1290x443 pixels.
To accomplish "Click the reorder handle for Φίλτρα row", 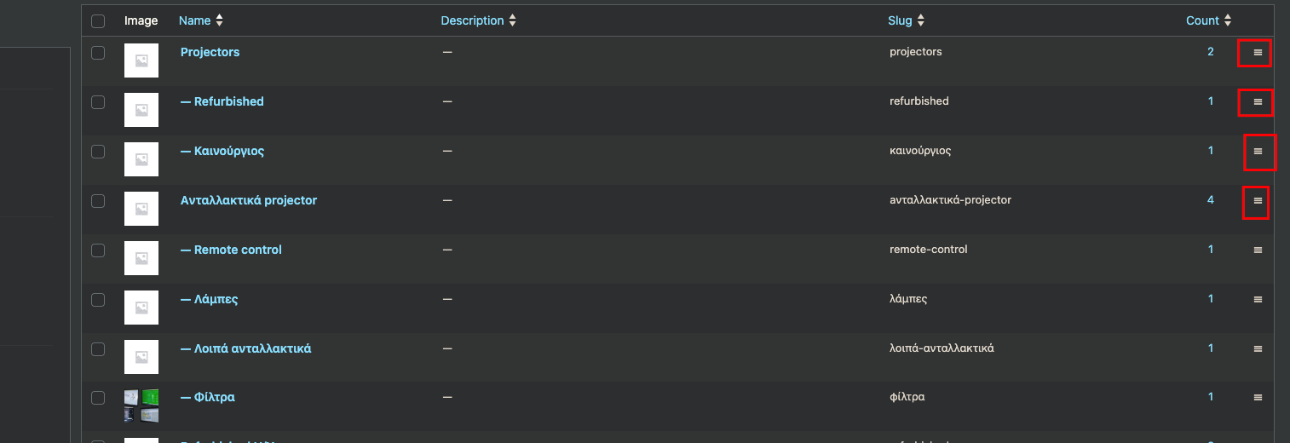I will [x=1258, y=398].
